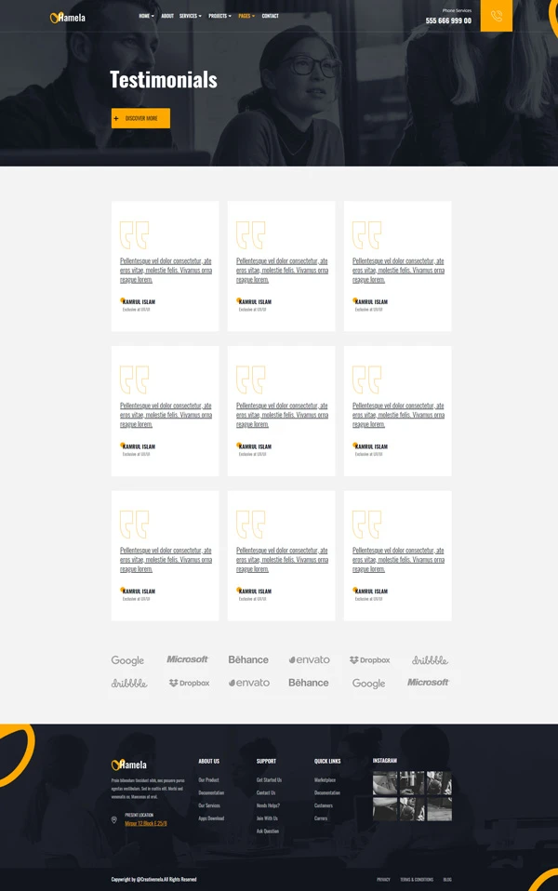Open the Projects dropdown in the navbar

point(219,16)
